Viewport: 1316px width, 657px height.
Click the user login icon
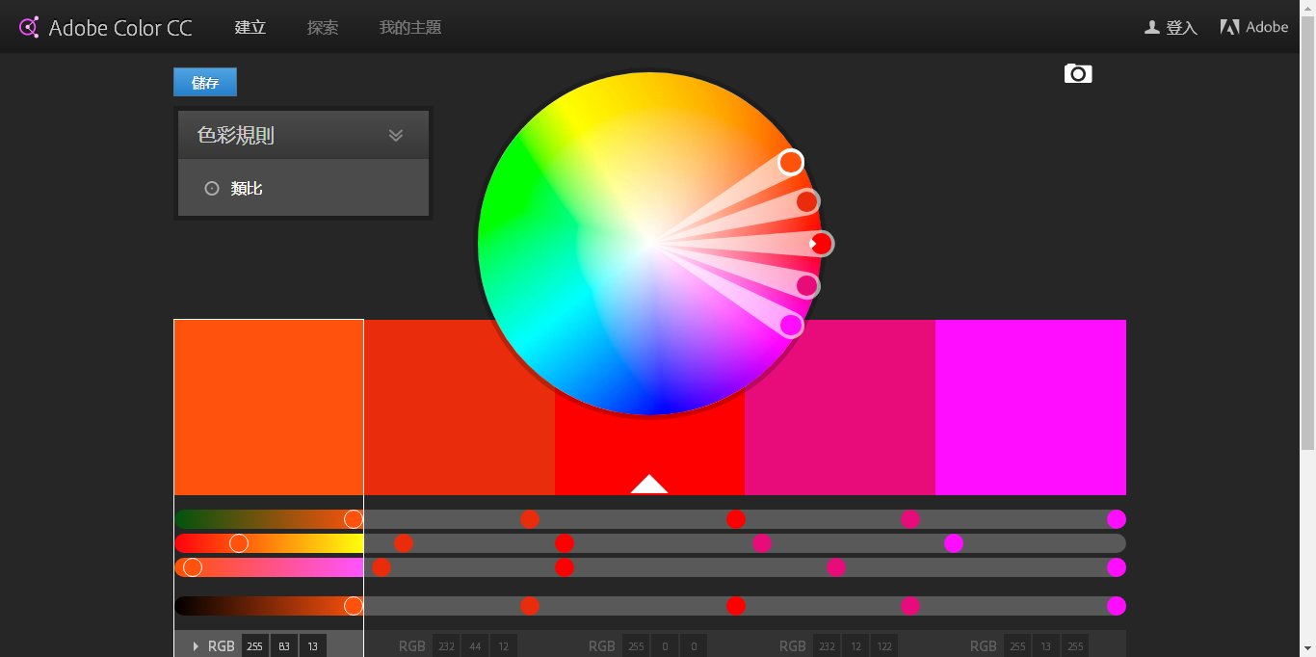pos(1151,28)
